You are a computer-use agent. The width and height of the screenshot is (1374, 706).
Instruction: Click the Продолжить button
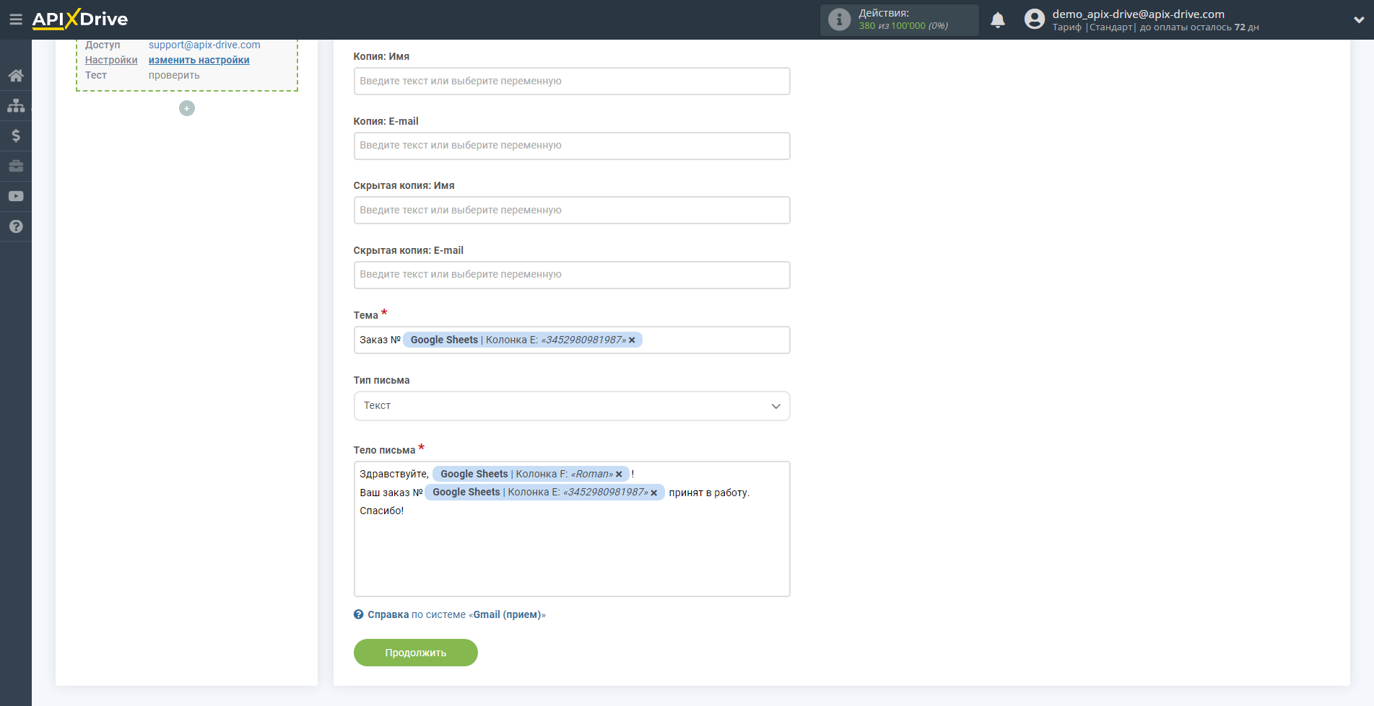416,653
